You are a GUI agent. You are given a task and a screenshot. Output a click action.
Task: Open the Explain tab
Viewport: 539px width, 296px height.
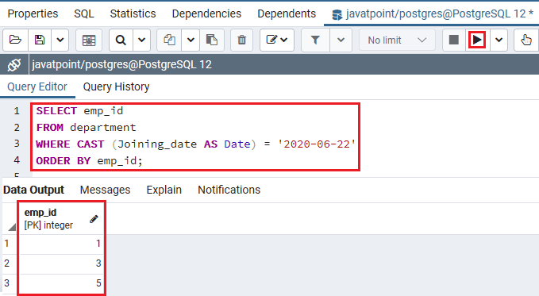(x=164, y=190)
